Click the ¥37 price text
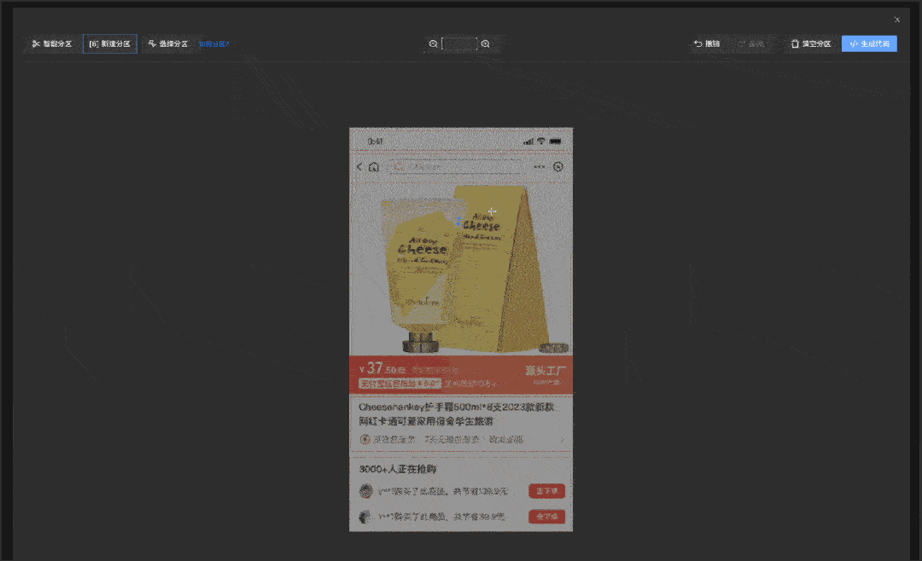Image resolution: width=922 pixels, height=561 pixels. pyautogui.click(x=382, y=369)
